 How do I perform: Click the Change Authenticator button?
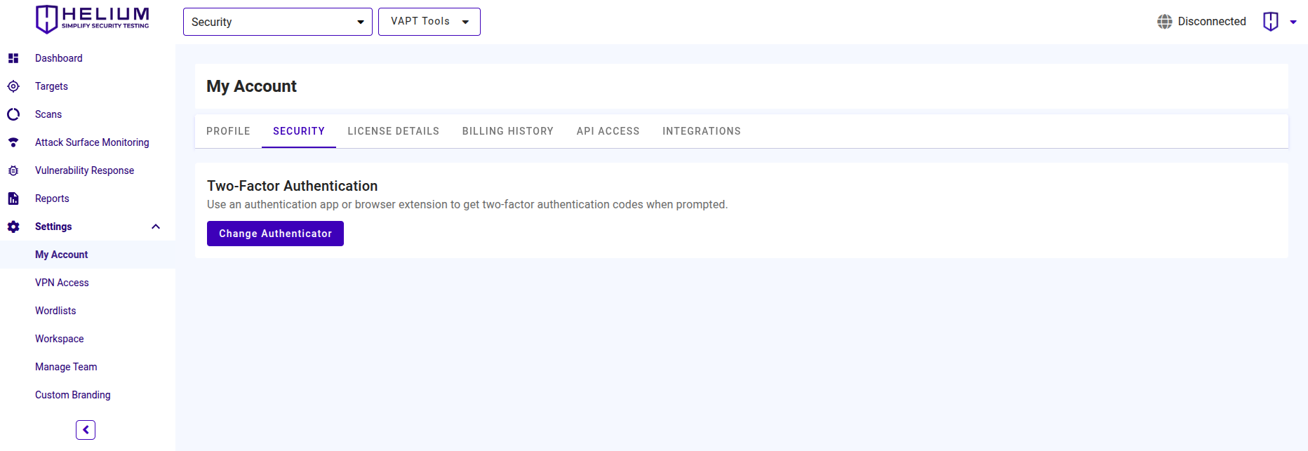[275, 234]
